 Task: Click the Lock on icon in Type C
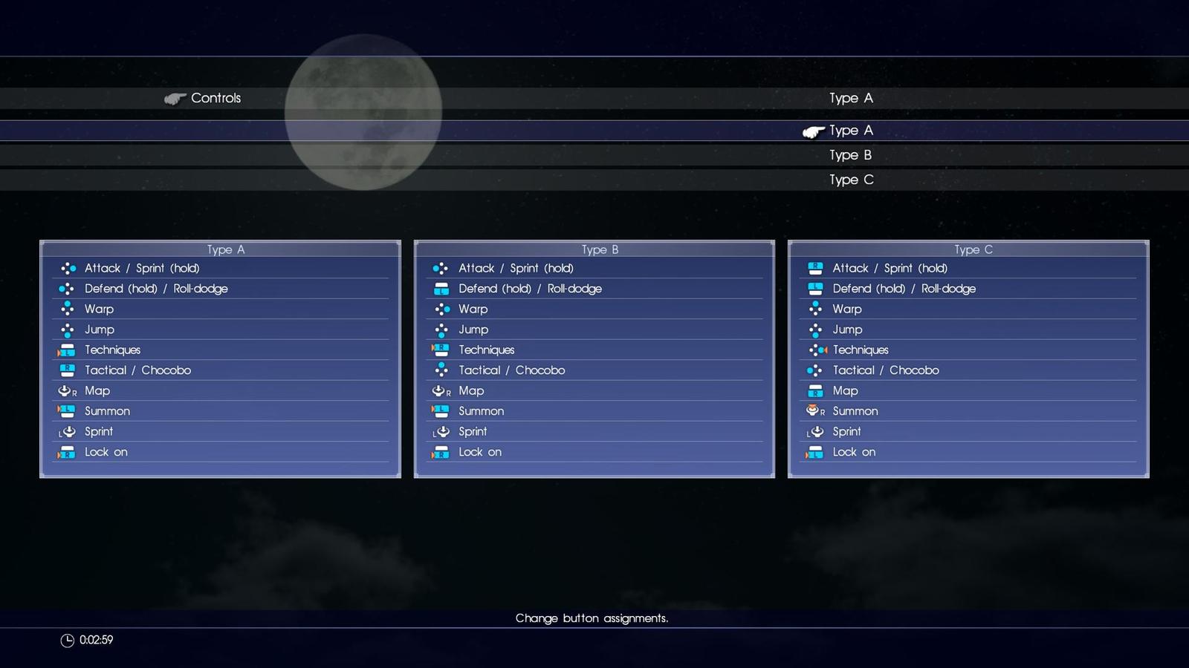(x=814, y=452)
